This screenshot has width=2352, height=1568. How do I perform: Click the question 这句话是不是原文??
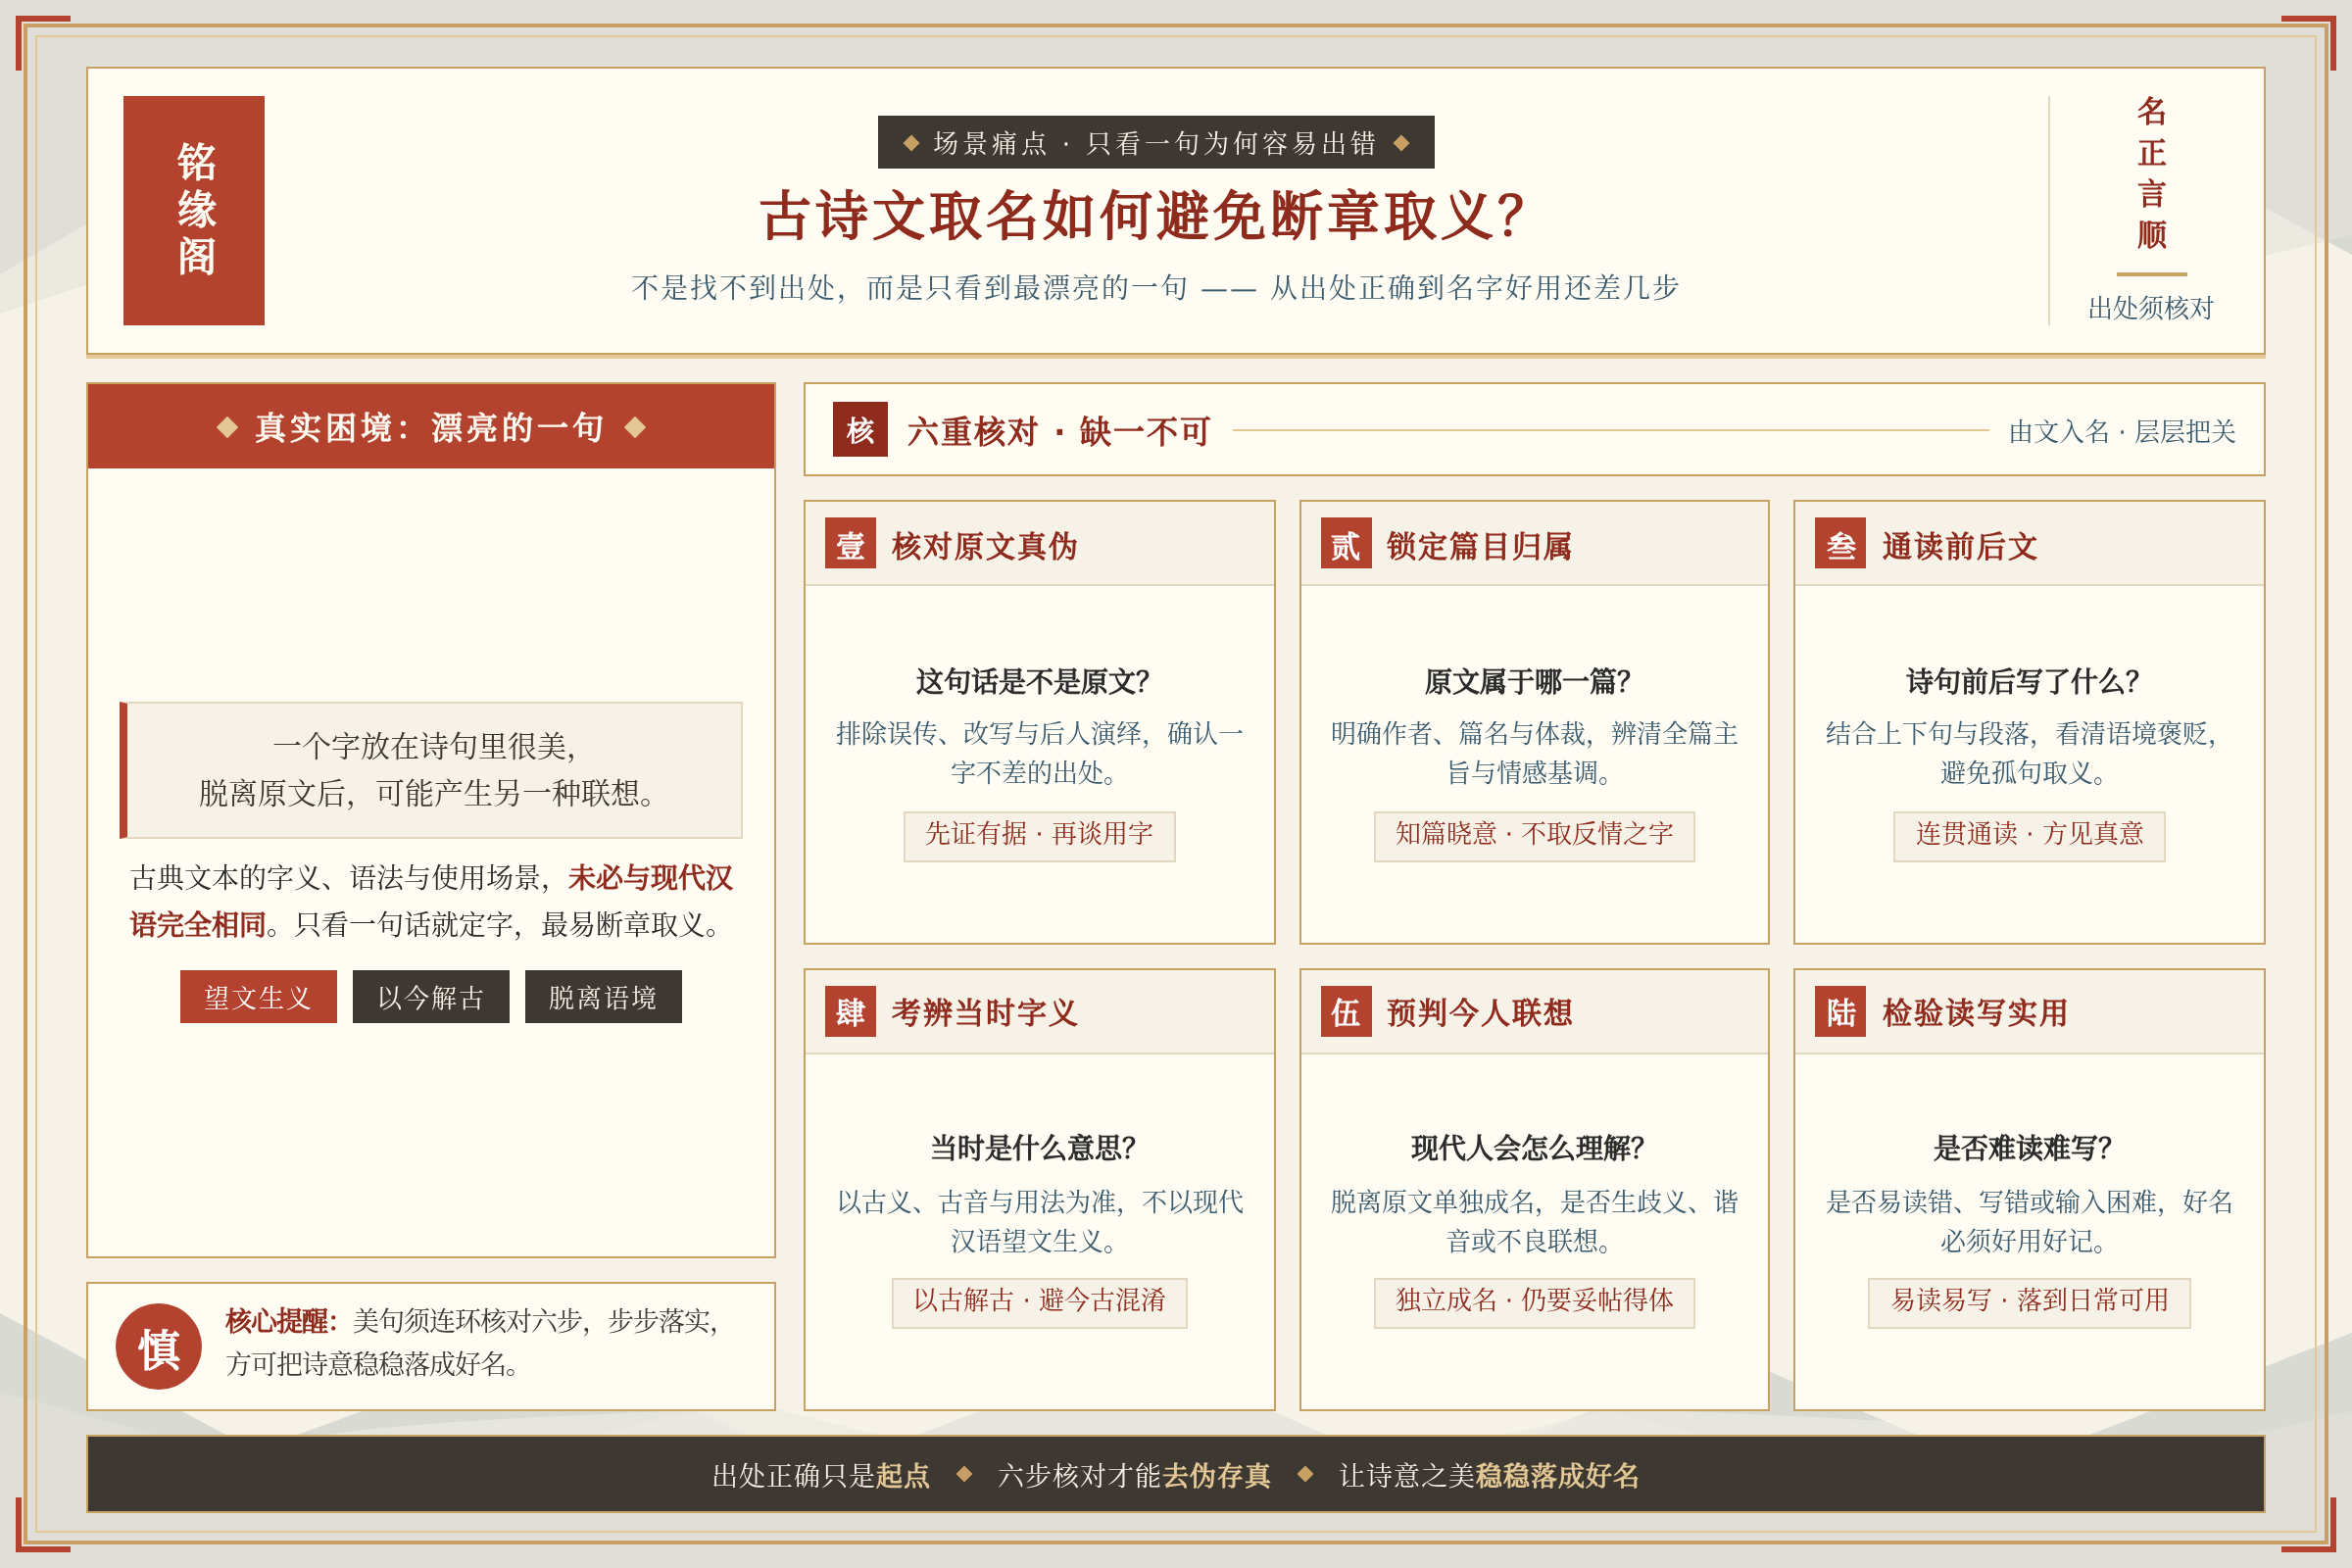pyautogui.click(x=1032, y=682)
